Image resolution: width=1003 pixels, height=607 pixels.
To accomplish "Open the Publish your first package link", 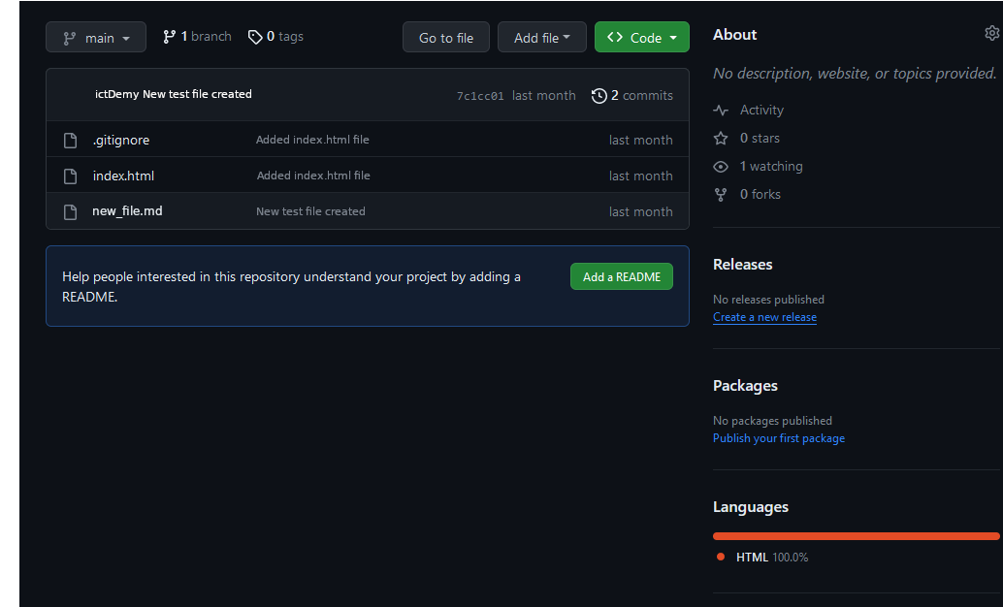I will tap(779, 438).
